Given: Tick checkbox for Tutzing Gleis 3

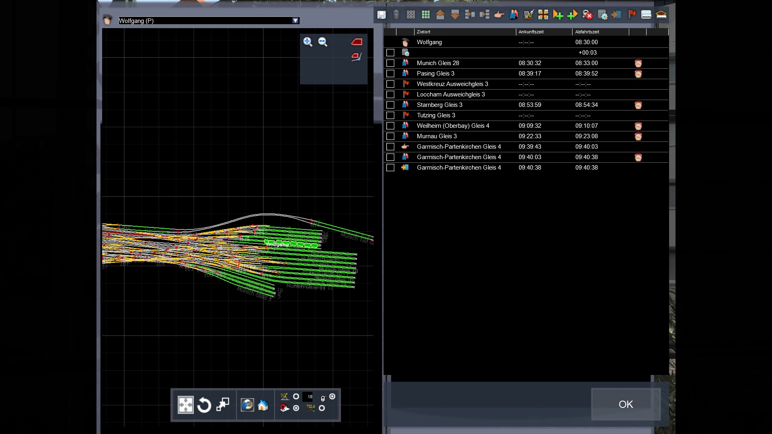Looking at the screenshot, I should (x=390, y=115).
